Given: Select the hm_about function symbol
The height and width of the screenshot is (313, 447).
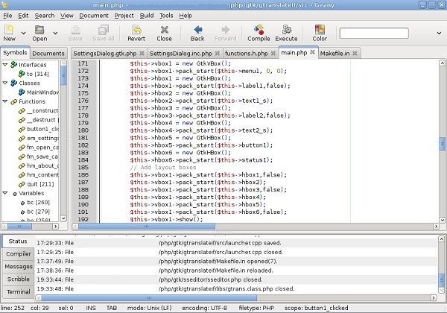Looking at the screenshot, I should tap(38, 165).
